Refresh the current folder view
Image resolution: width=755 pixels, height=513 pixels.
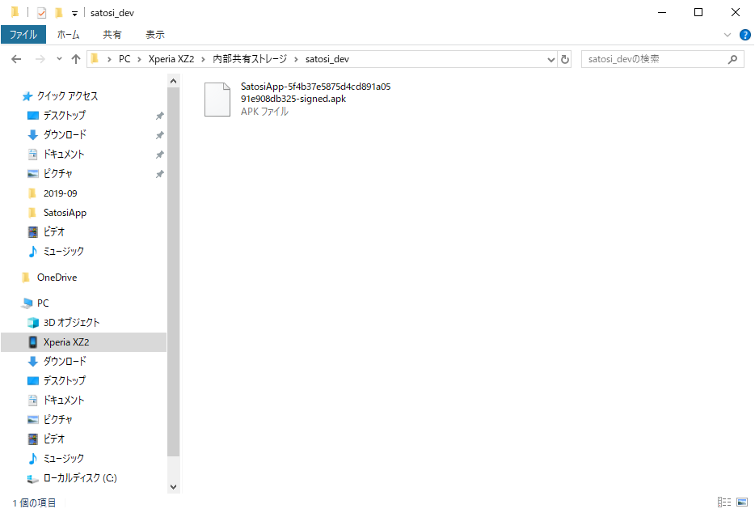565,59
